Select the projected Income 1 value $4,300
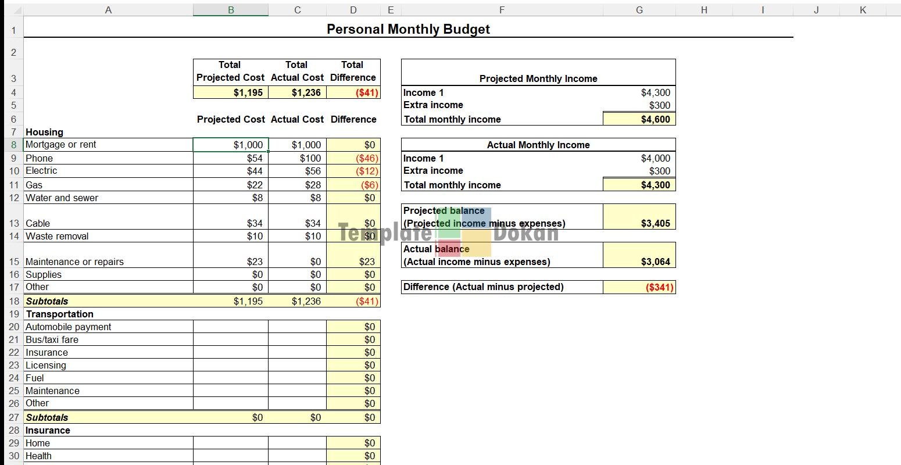 tap(639, 92)
